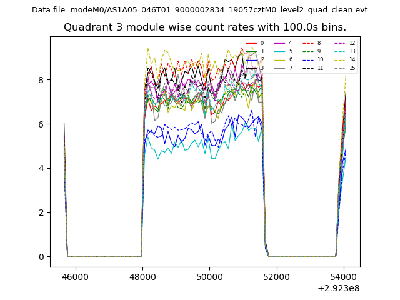Click the magenta solid legend line for module 4
The image size is (400, 300).
(279, 43)
